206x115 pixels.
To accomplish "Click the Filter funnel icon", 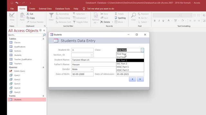I will click(51, 17).
